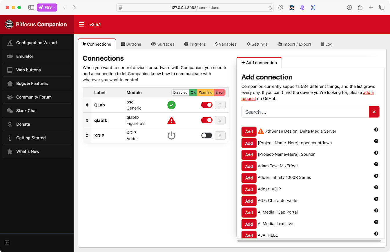Click the hamburger menu icon in header
Screen dimensions: 390x252
pos(81,25)
